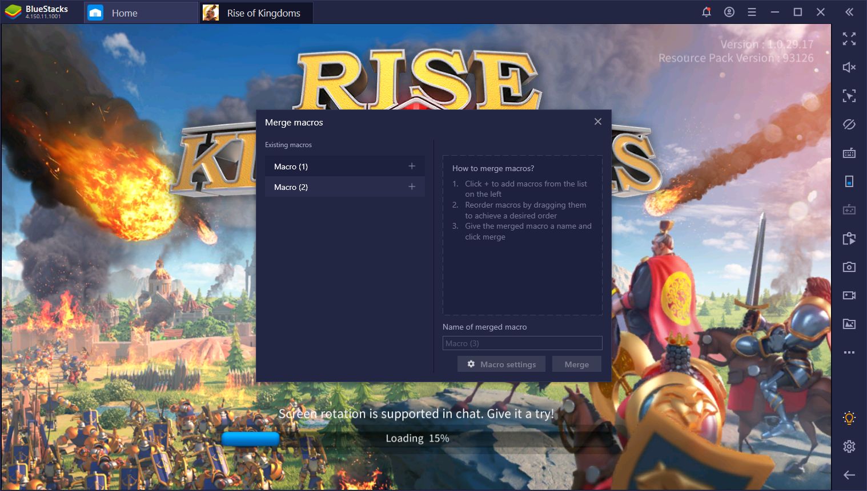Open keyboard game controls
The width and height of the screenshot is (867, 491).
point(849,153)
